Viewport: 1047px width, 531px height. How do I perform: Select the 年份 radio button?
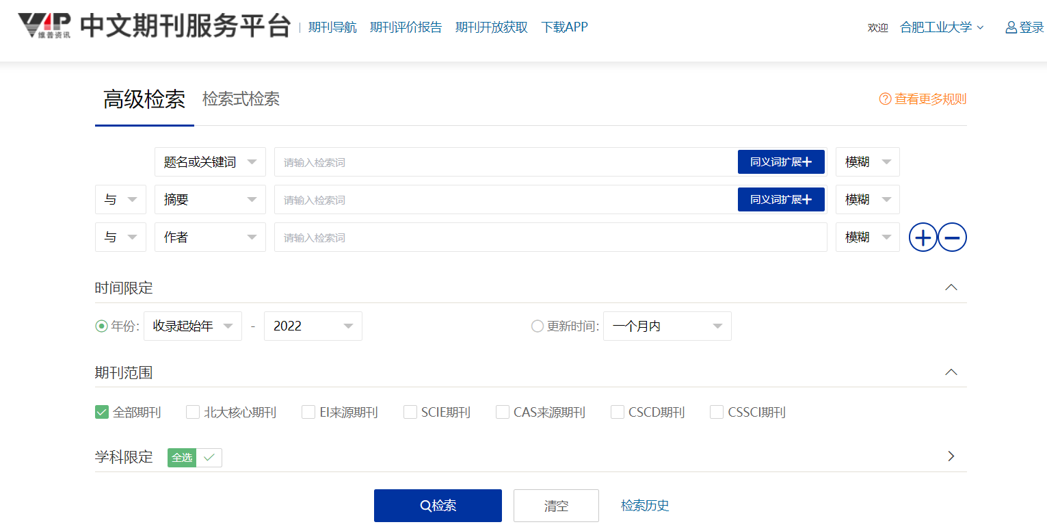pyautogui.click(x=101, y=326)
